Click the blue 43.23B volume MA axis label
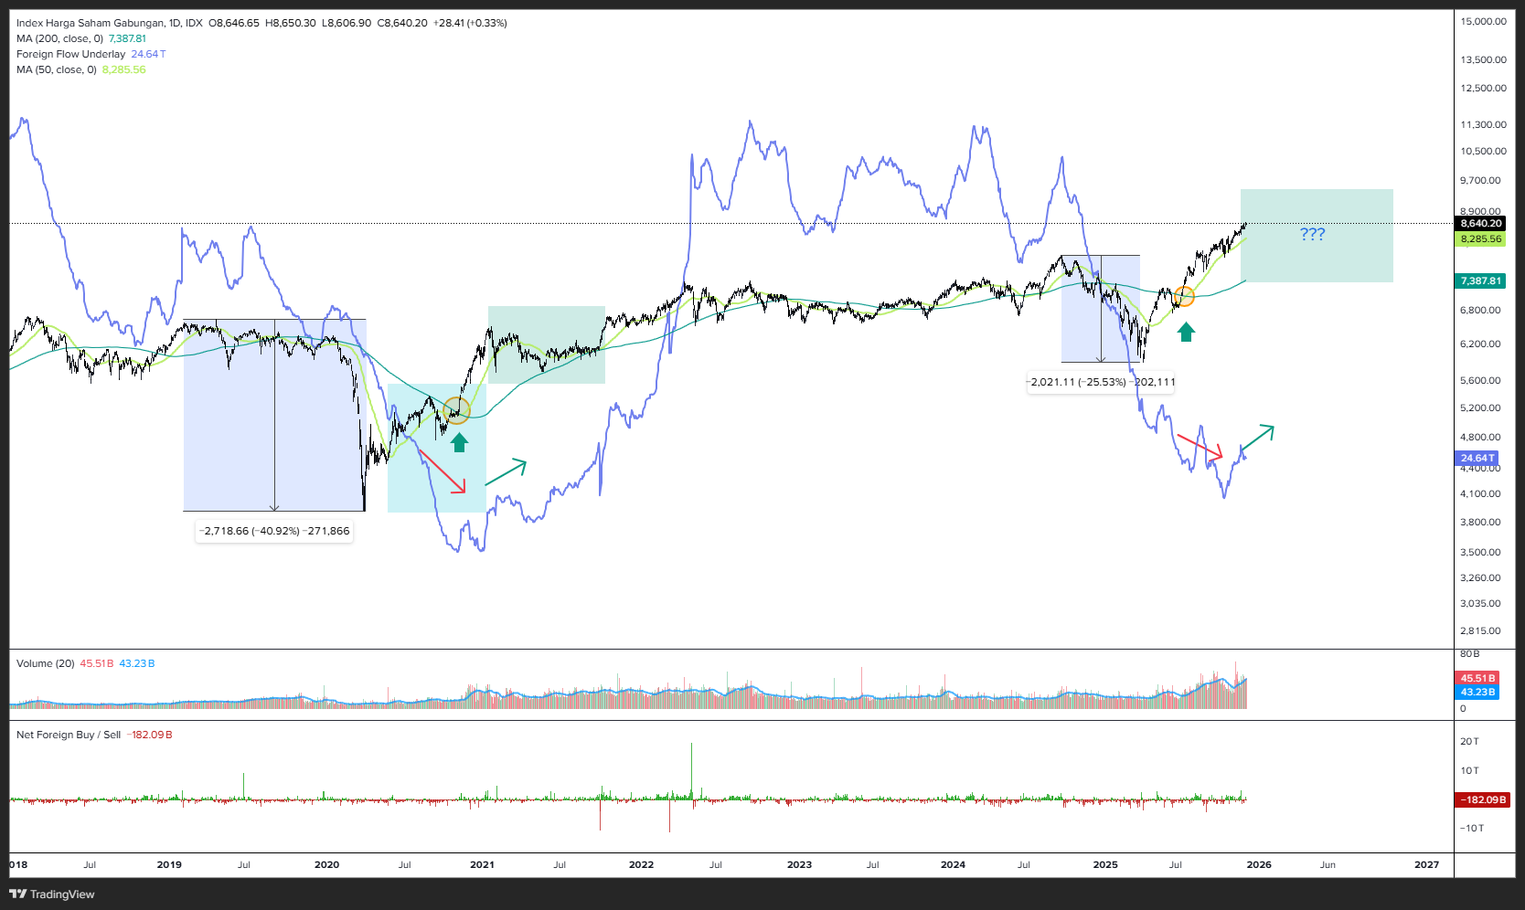 click(1477, 692)
